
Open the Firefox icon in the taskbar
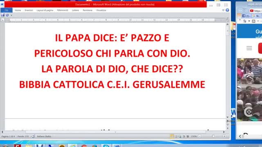click(x=95, y=146)
